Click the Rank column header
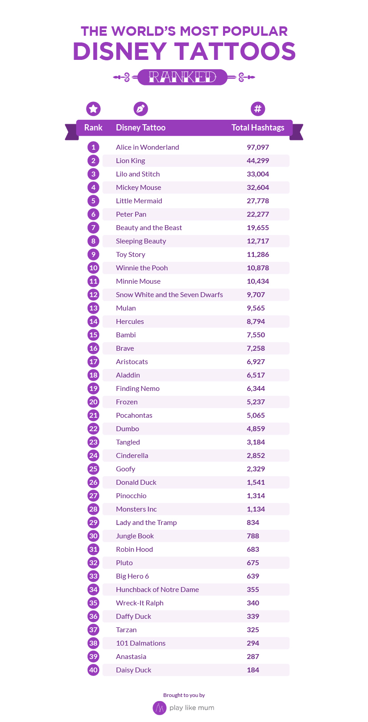 tap(93, 127)
